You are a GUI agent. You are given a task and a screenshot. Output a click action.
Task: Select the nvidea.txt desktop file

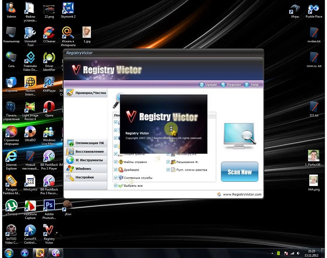(x=314, y=35)
